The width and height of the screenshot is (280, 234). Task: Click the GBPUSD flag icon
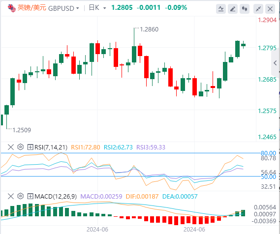pyautogui.click(x=12, y=8)
